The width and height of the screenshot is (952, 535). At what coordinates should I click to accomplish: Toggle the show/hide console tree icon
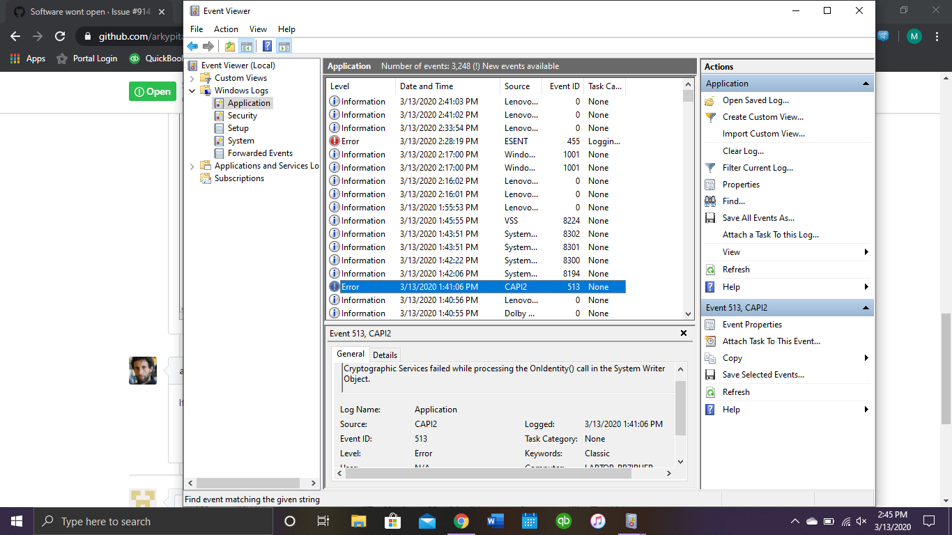pyautogui.click(x=246, y=47)
